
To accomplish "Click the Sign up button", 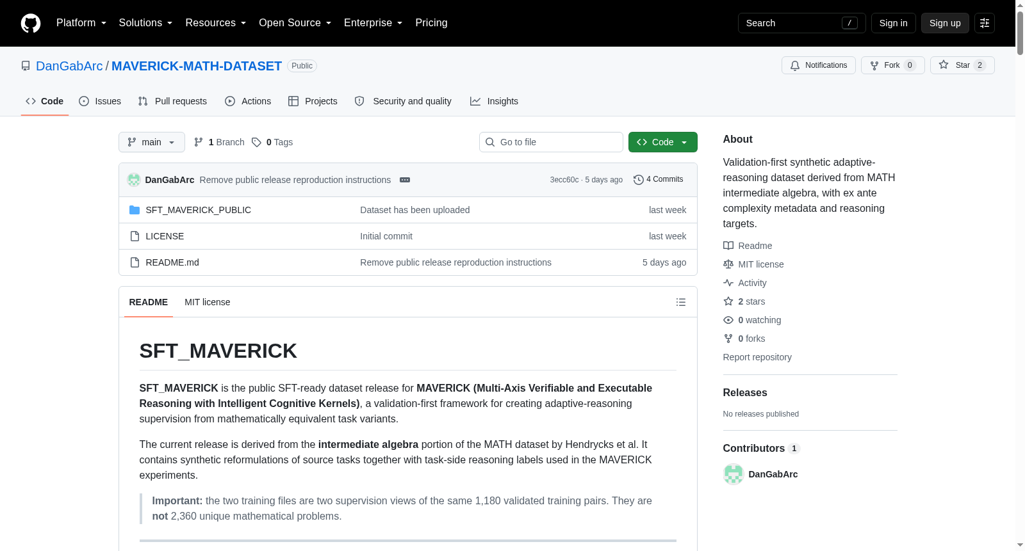I will (x=945, y=23).
